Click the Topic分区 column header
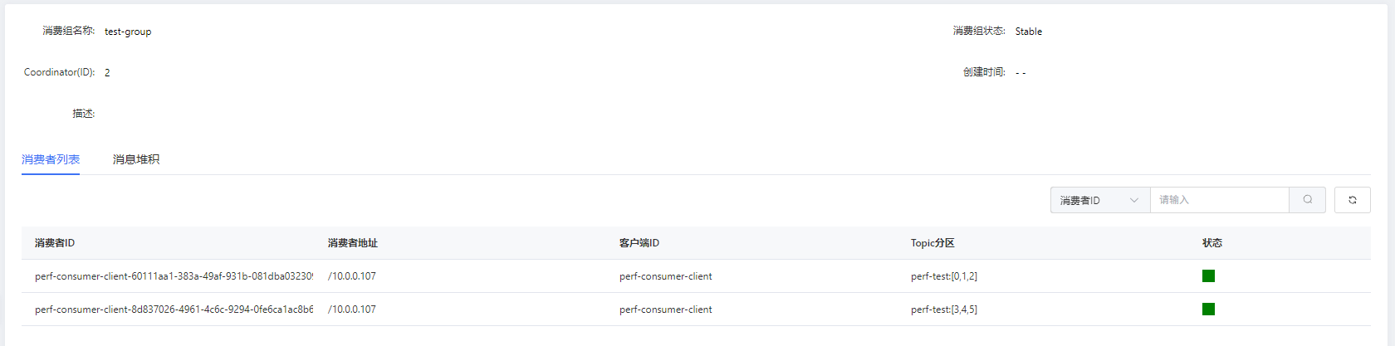The width and height of the screenshot is (1395, 346). pyautogui.click(x=932, y=243)
